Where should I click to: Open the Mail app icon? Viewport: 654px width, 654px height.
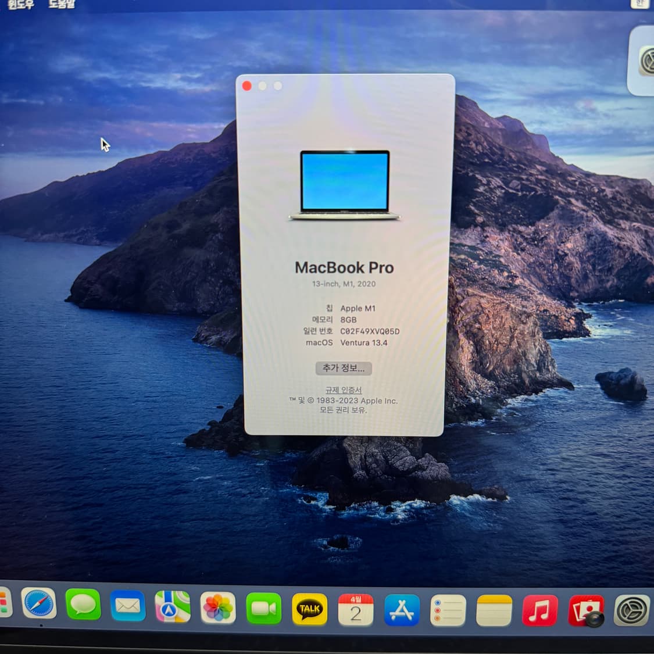(x=128, y=606)
